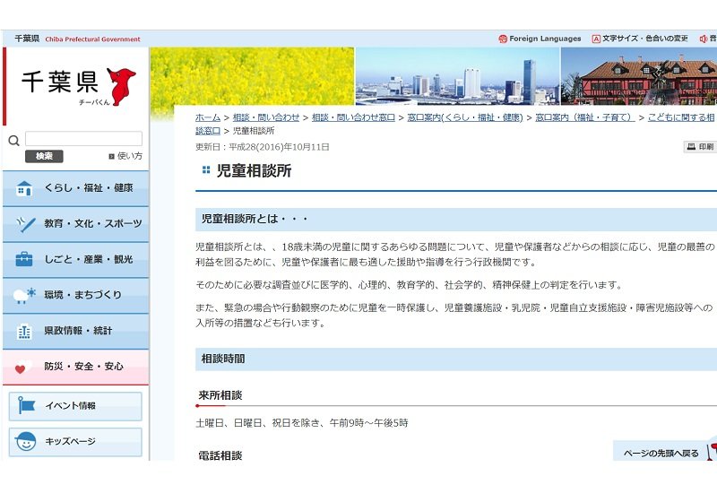Viewport: 717px width, 502px height.
Task: Click the building icon for 県政情報・統計
Action: tap(24, 332)
